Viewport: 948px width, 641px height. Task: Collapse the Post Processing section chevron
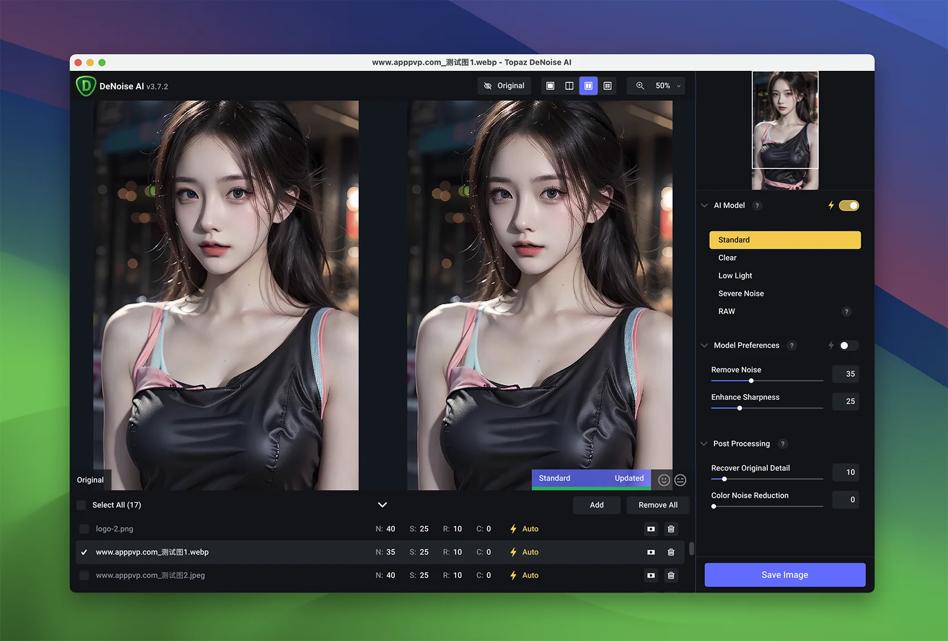pos(704,444)
